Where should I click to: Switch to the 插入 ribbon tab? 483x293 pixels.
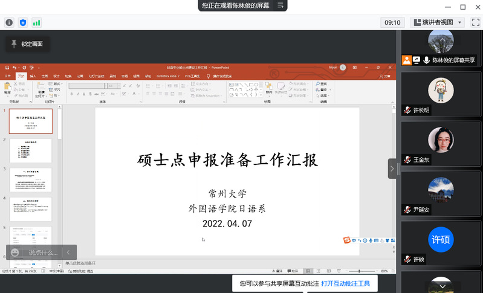pyautogui.click(x=33, y=76)
